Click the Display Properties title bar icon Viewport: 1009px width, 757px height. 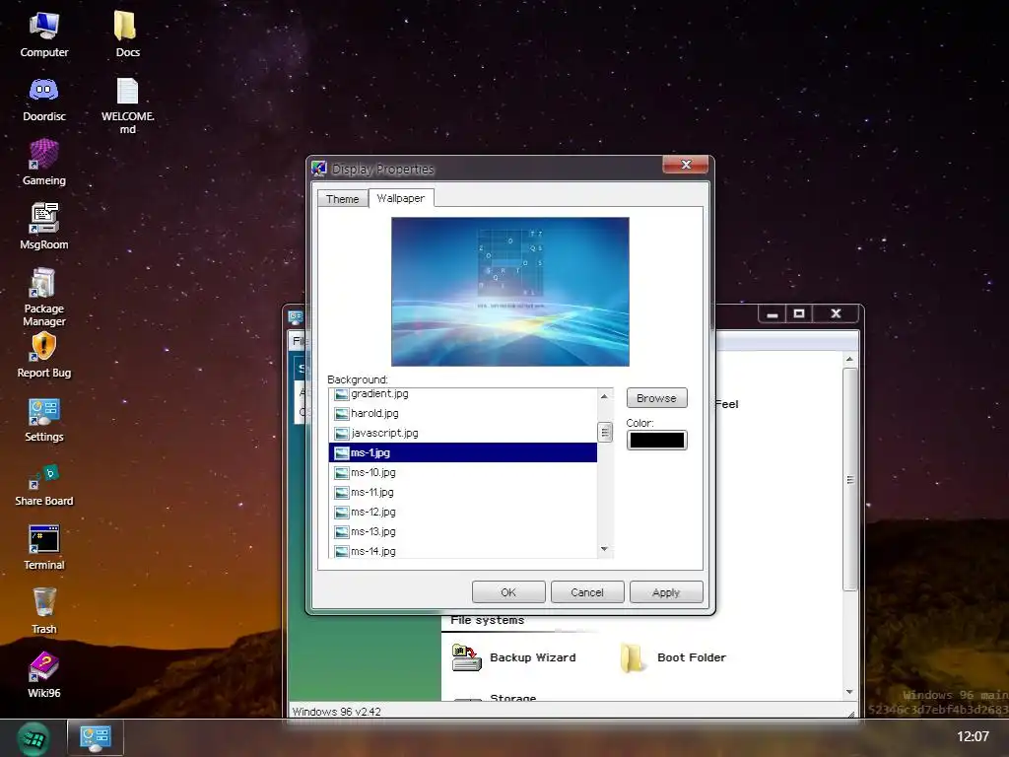click(x=319, y=169)
